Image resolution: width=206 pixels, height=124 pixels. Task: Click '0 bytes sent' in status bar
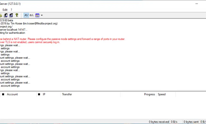[x=191, y=122]
